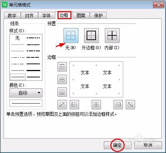The image size is (166, 153).
Task: Click the 确定 button
Action: tap(117, 145)
